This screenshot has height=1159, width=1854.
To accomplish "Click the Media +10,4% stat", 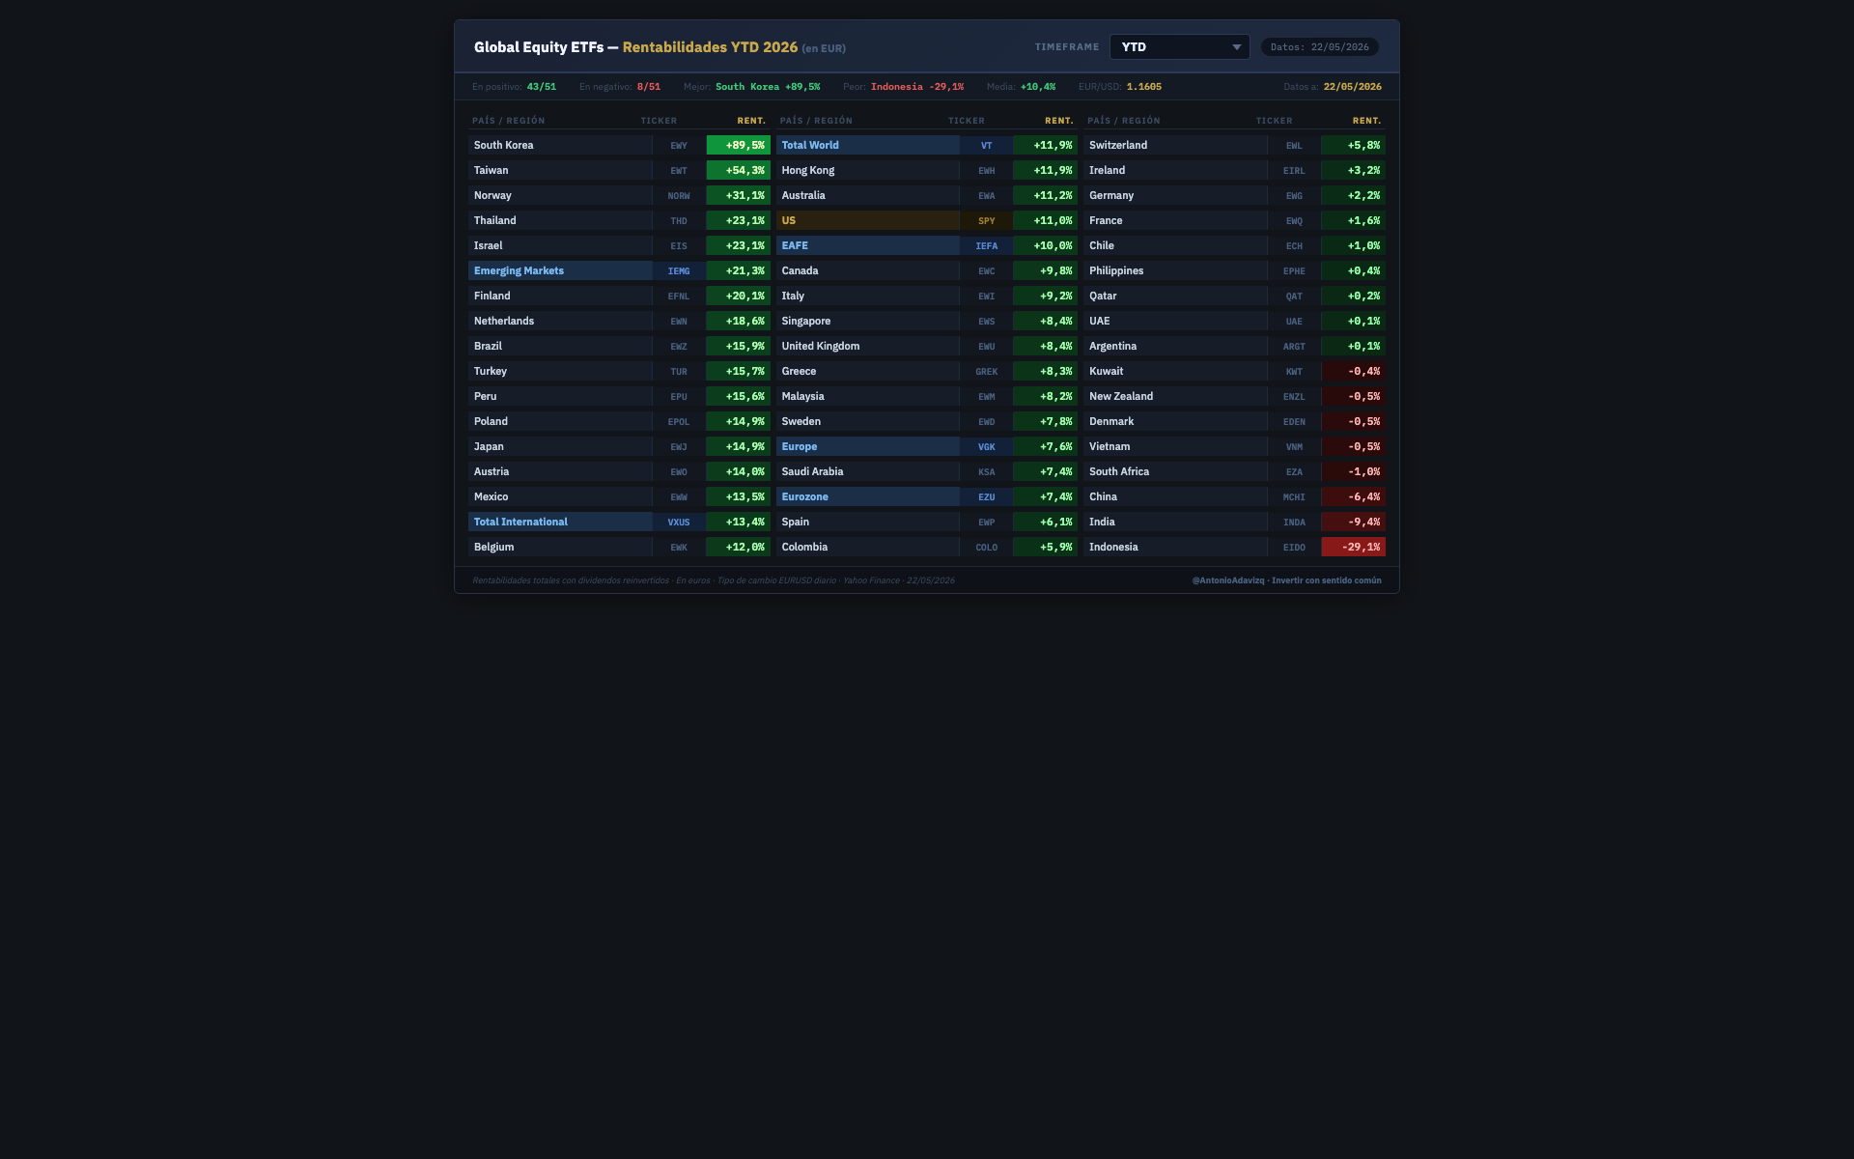I will pyautogui.click(x=1021, y=87).
